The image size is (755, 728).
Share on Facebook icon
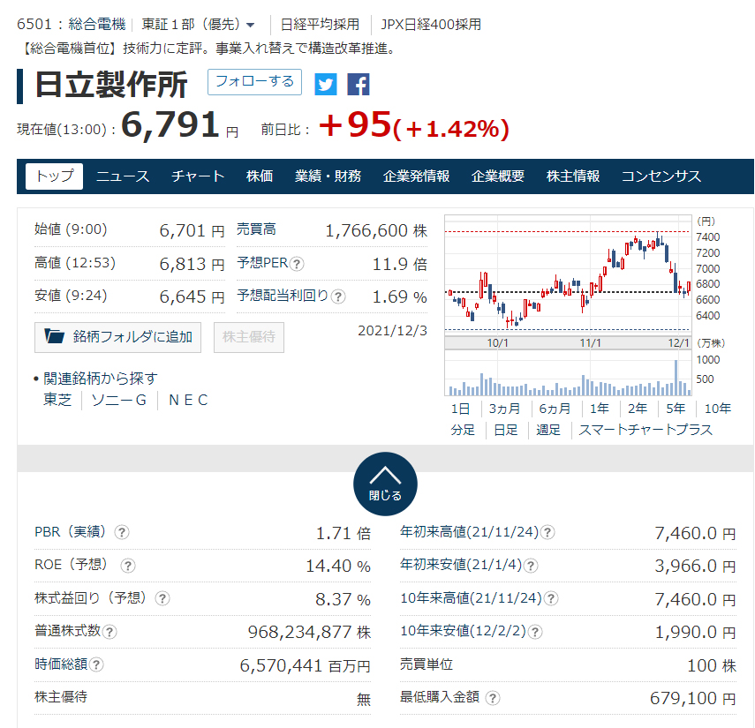pos(359,84)
